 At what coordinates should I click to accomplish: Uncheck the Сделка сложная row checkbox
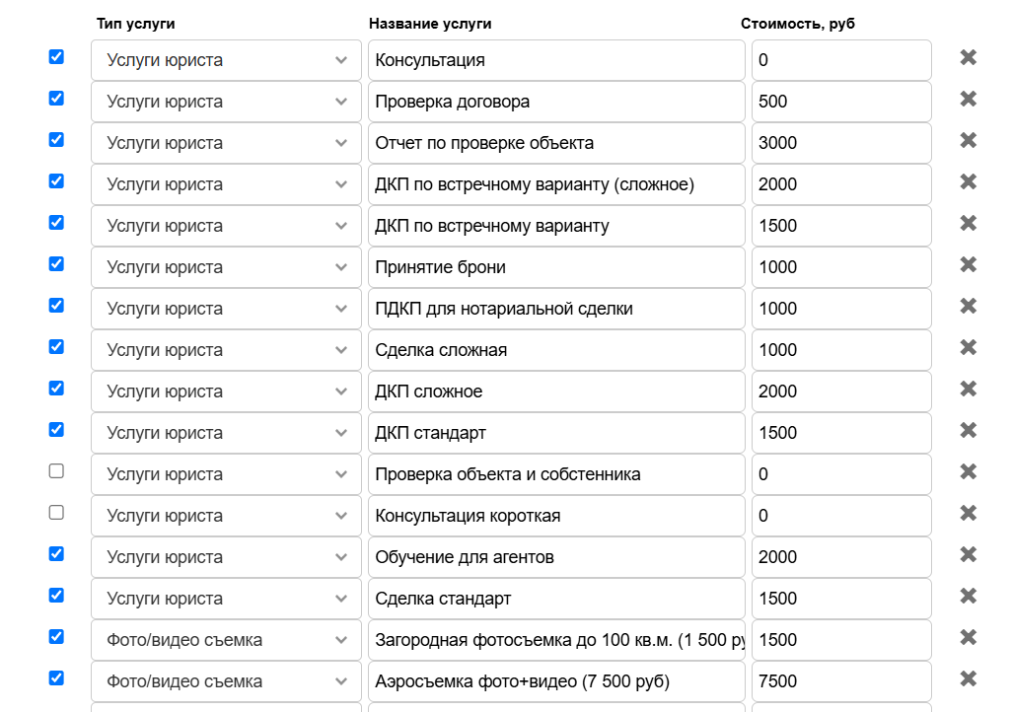(56, 347)
